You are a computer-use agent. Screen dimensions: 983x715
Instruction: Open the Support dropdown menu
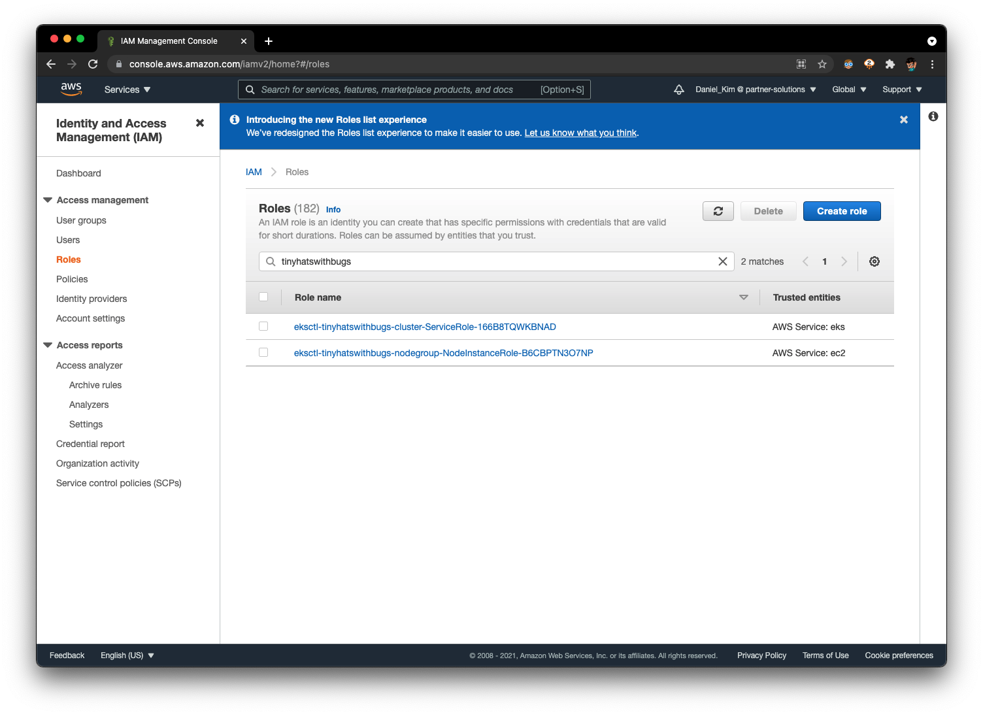[902, 90]
